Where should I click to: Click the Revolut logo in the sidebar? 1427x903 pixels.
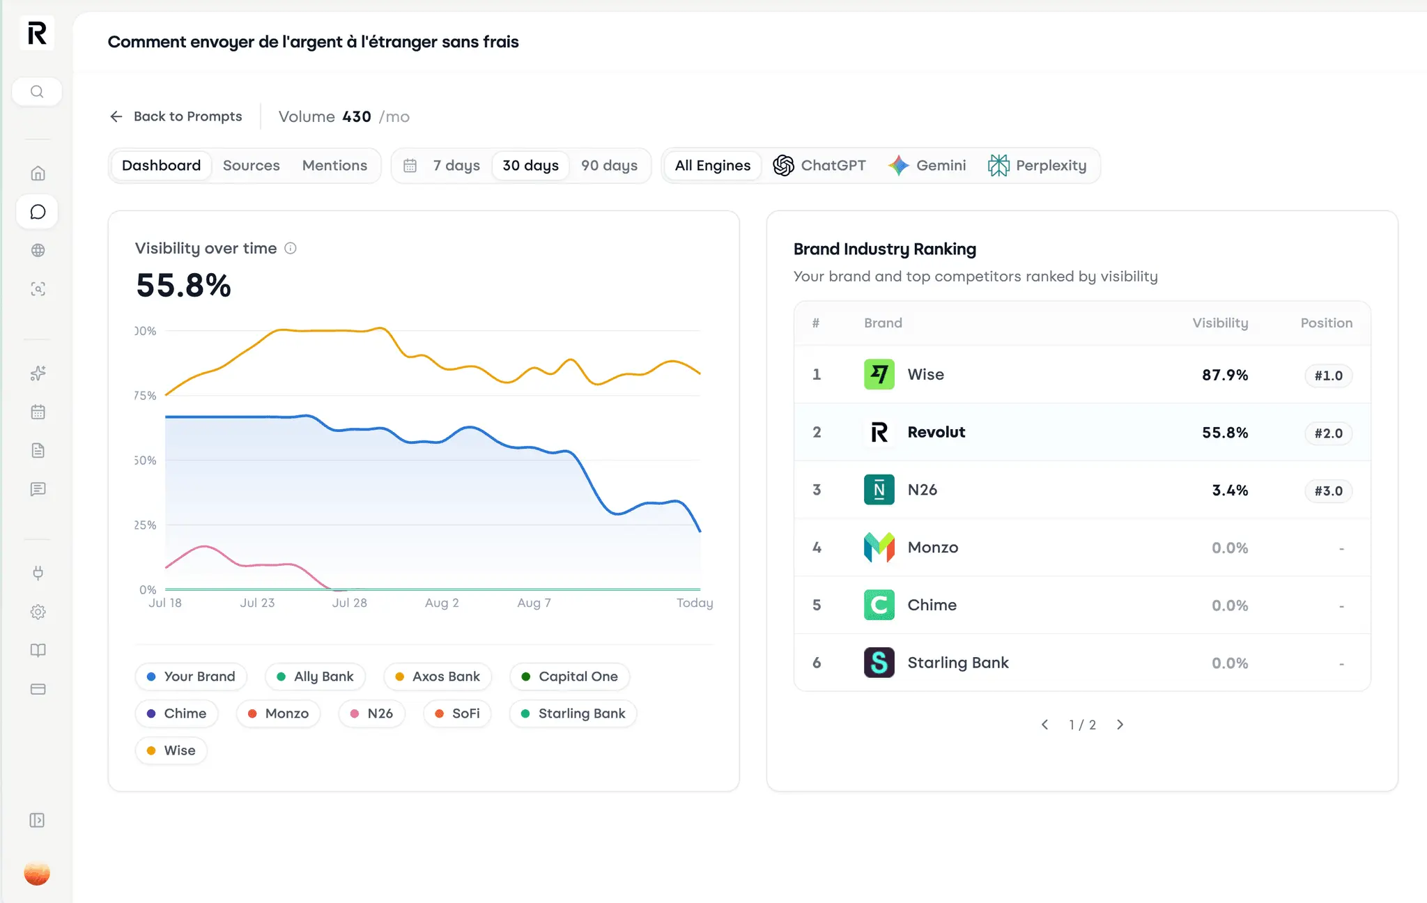tap(37, 33)
